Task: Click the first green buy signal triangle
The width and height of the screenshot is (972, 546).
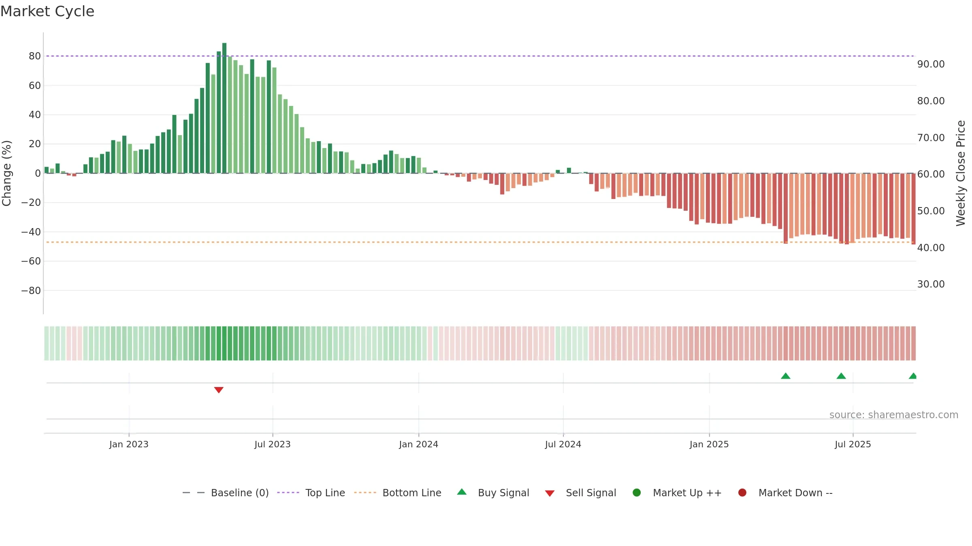Action: tap(786, 376)
